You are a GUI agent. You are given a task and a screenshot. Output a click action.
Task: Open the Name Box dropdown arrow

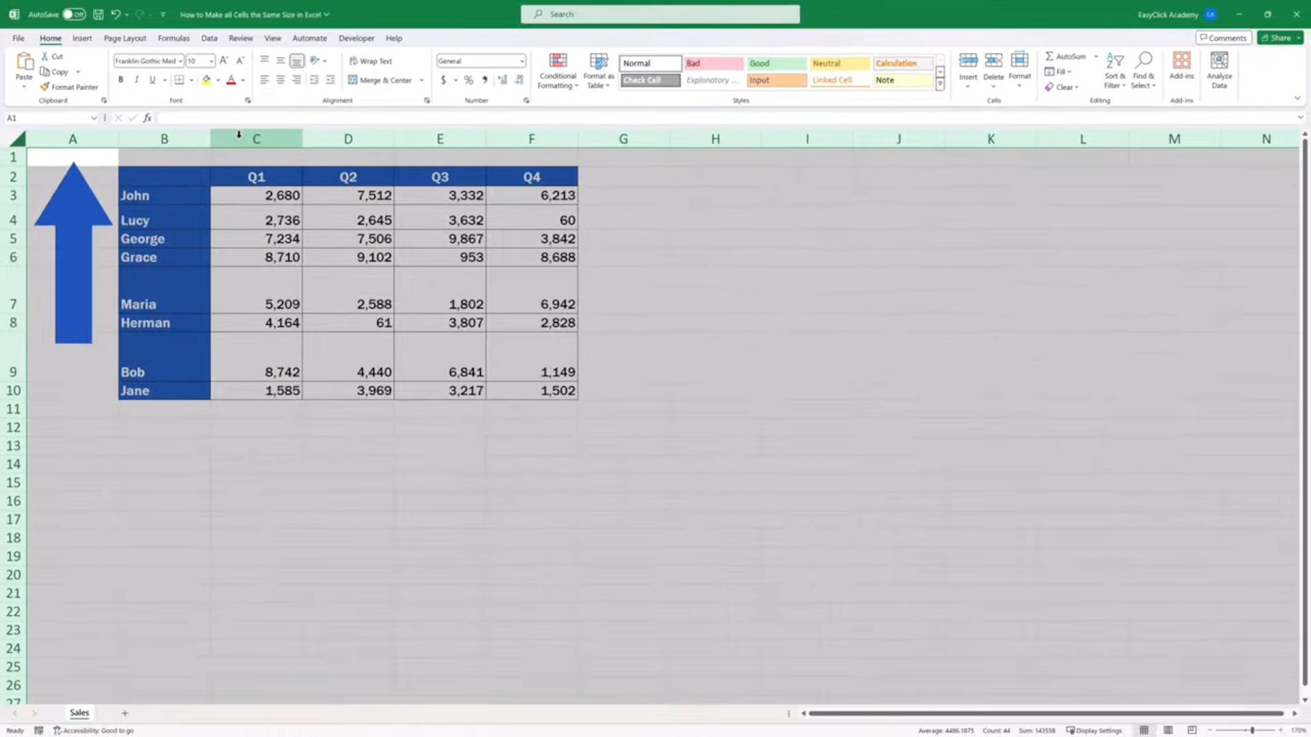pos(94,118)
